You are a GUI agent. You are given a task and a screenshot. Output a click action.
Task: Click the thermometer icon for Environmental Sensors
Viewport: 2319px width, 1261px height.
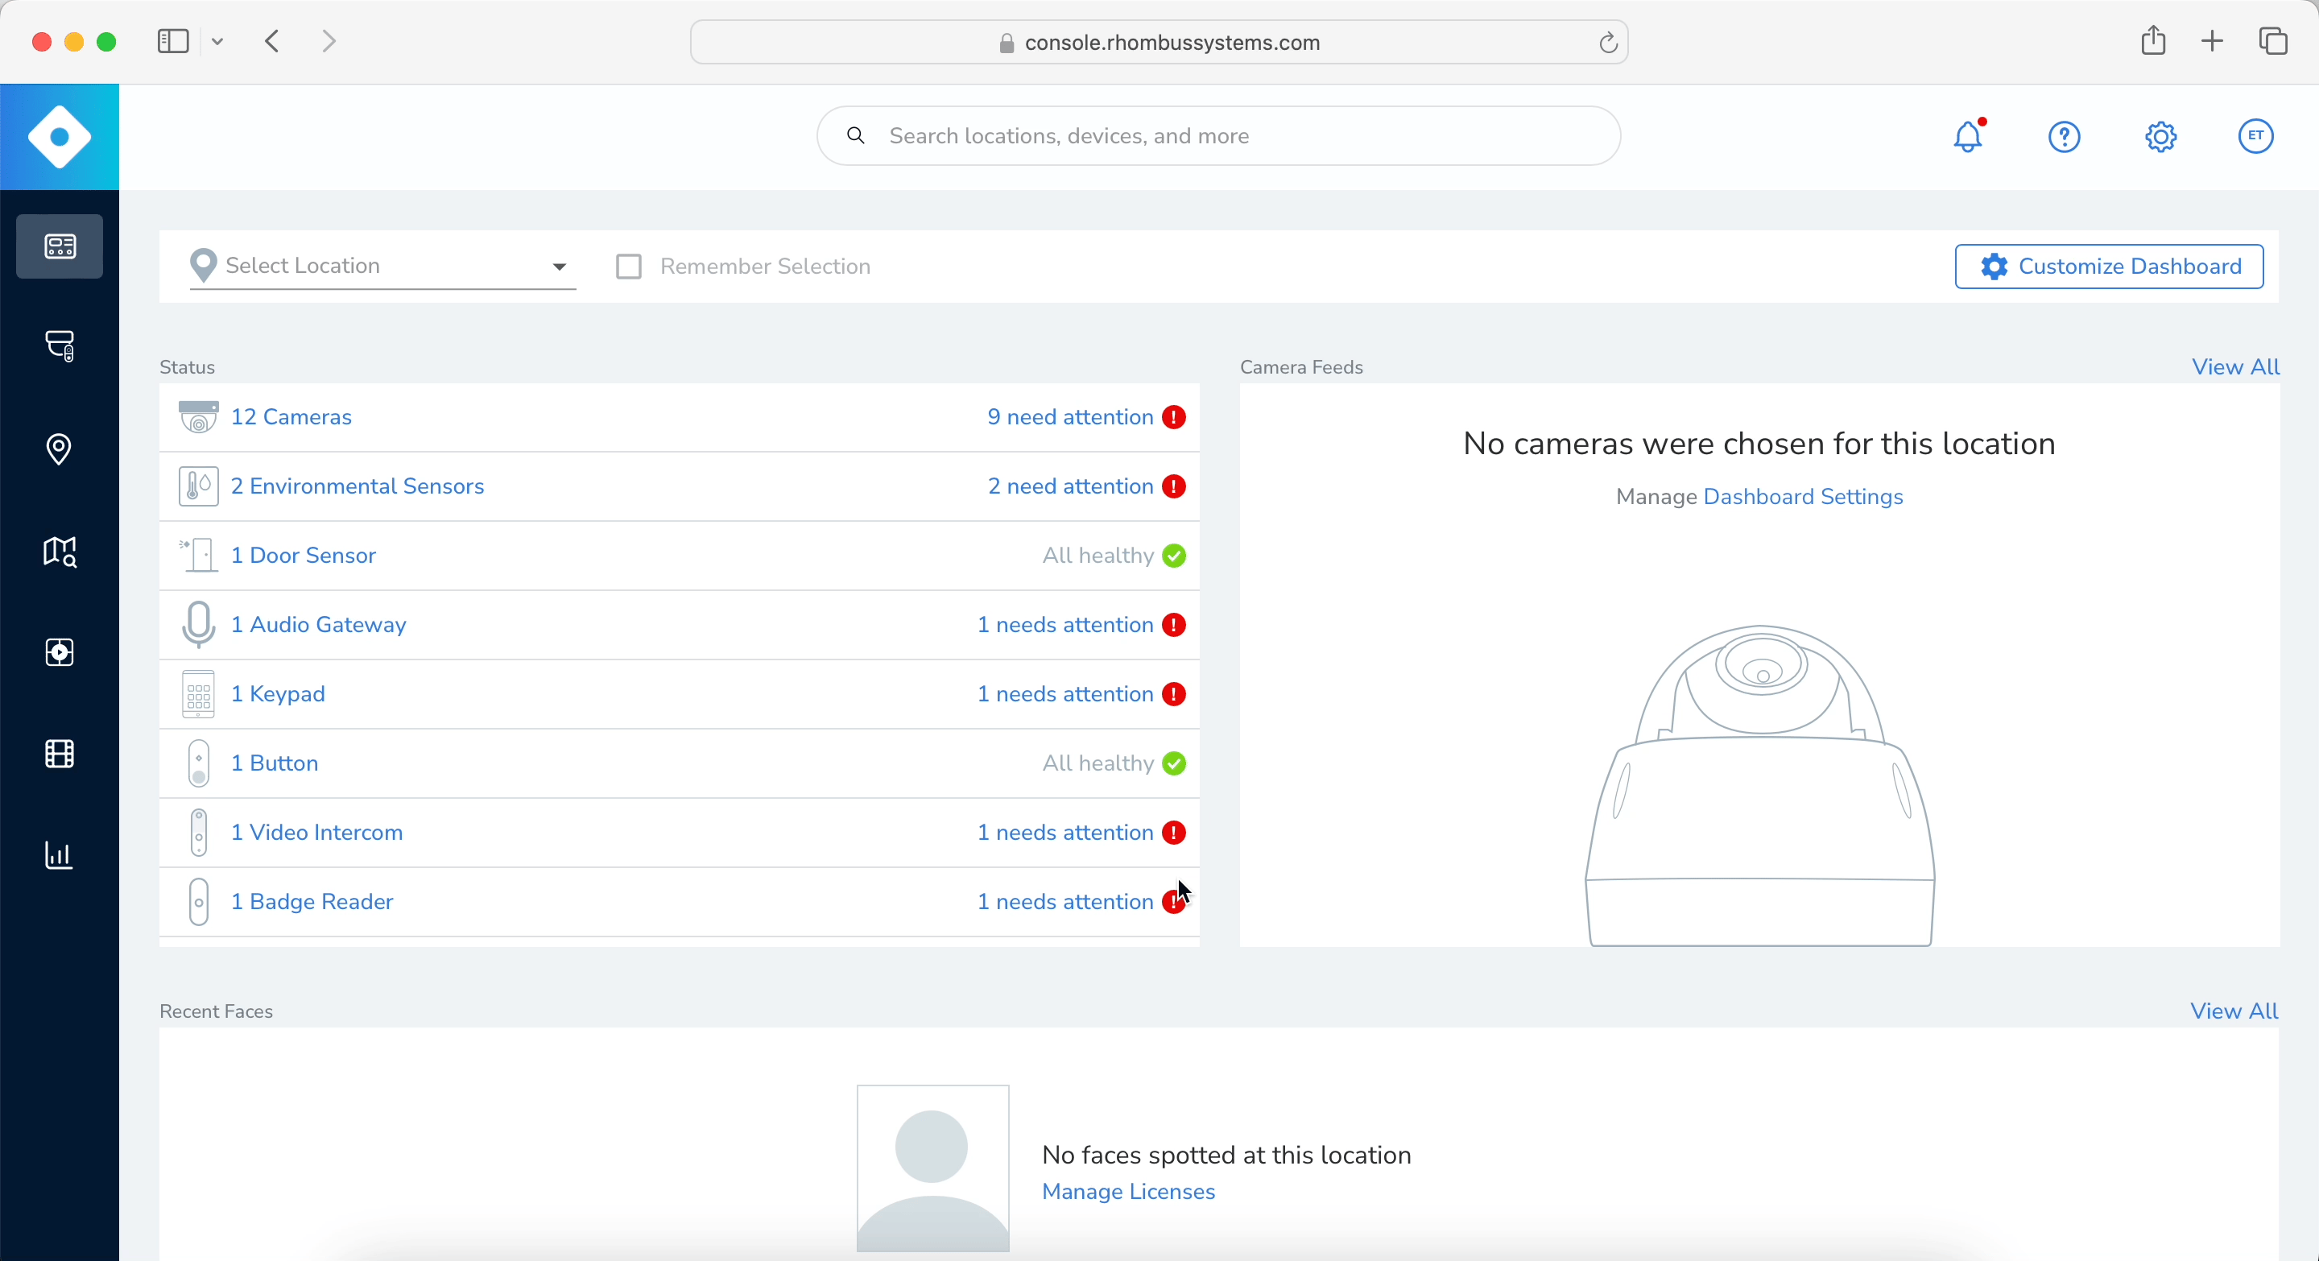pyautogui.click(x=198, y=487)
